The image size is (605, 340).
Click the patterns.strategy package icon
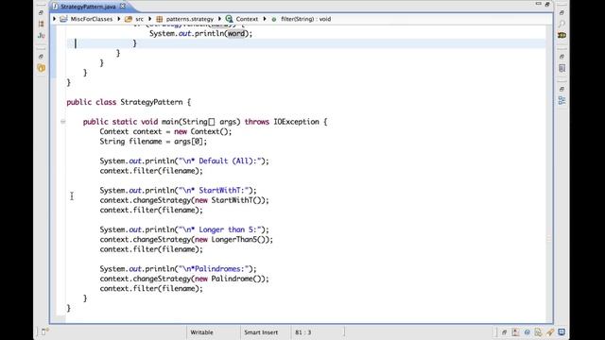pyautogui.click(x=160, y=19)
